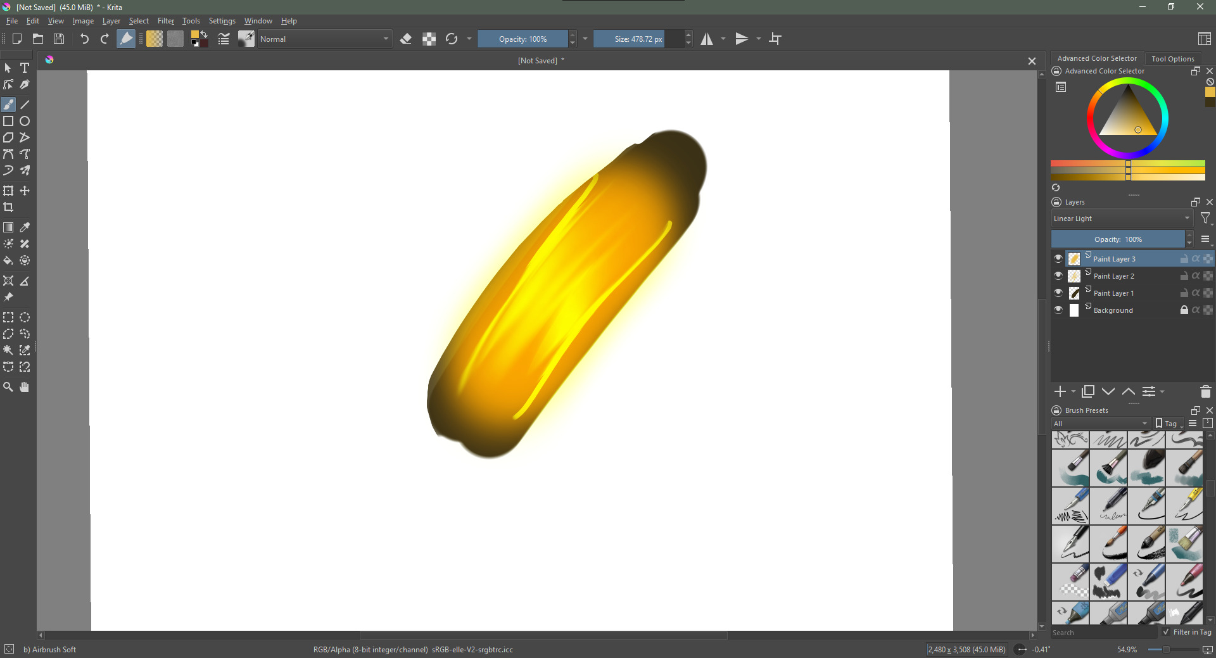Image resolution: width=1216 pixels, height=658 pixels.
Task: Open the brush editor settings
Action: pyautogui.click(x=224, y=39)
